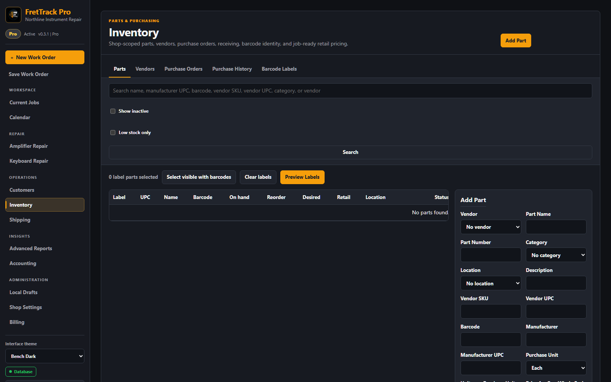Screen dimensions: 611x382
Task: Open Accounting in sidebar
Action: [45, 263]
